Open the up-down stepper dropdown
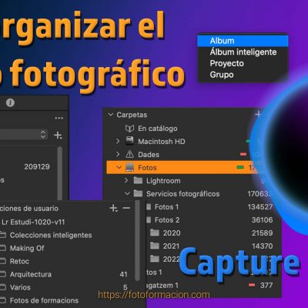The height and width of the screenshot is (308, 308). point(43,135)
